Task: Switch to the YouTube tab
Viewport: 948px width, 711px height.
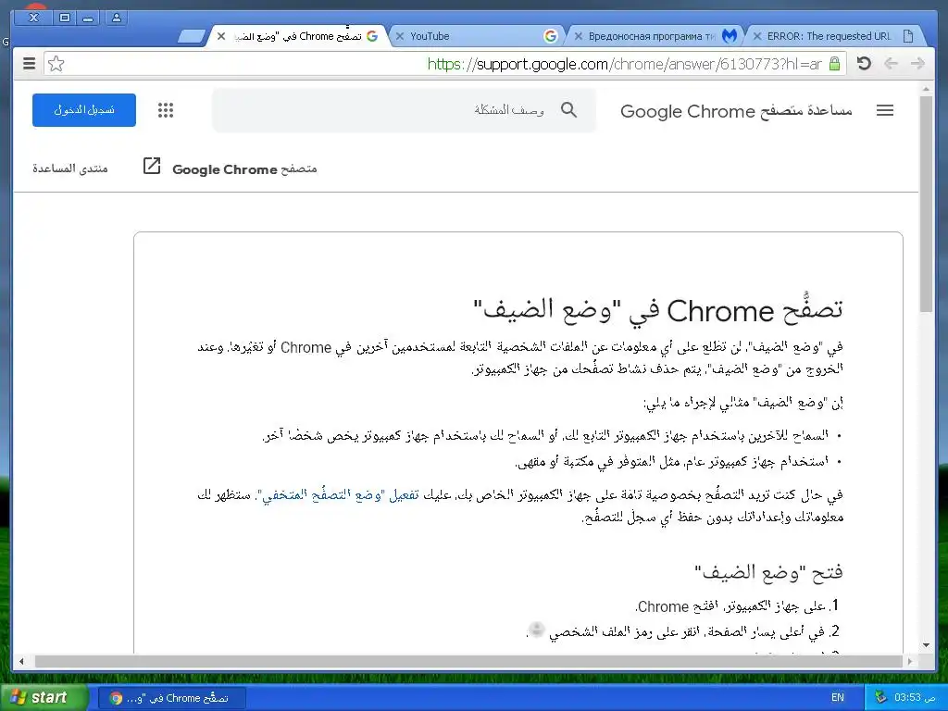Action: (x=476, y=36)
